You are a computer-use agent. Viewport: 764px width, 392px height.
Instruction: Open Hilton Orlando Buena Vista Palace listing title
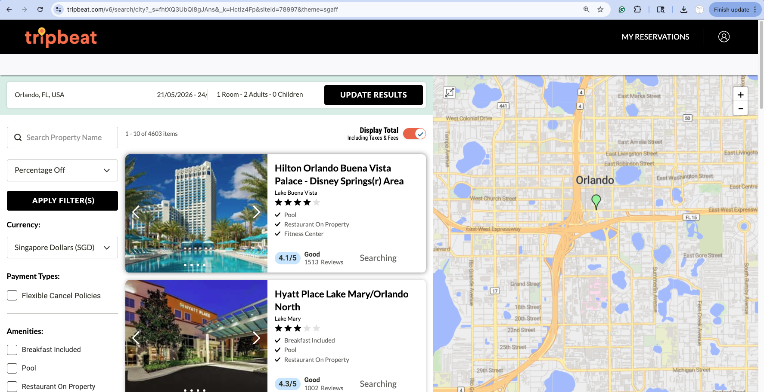tap(339, 175)
